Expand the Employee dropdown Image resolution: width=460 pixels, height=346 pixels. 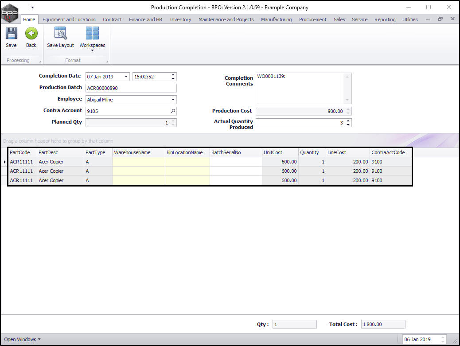(x=173, y=100)
